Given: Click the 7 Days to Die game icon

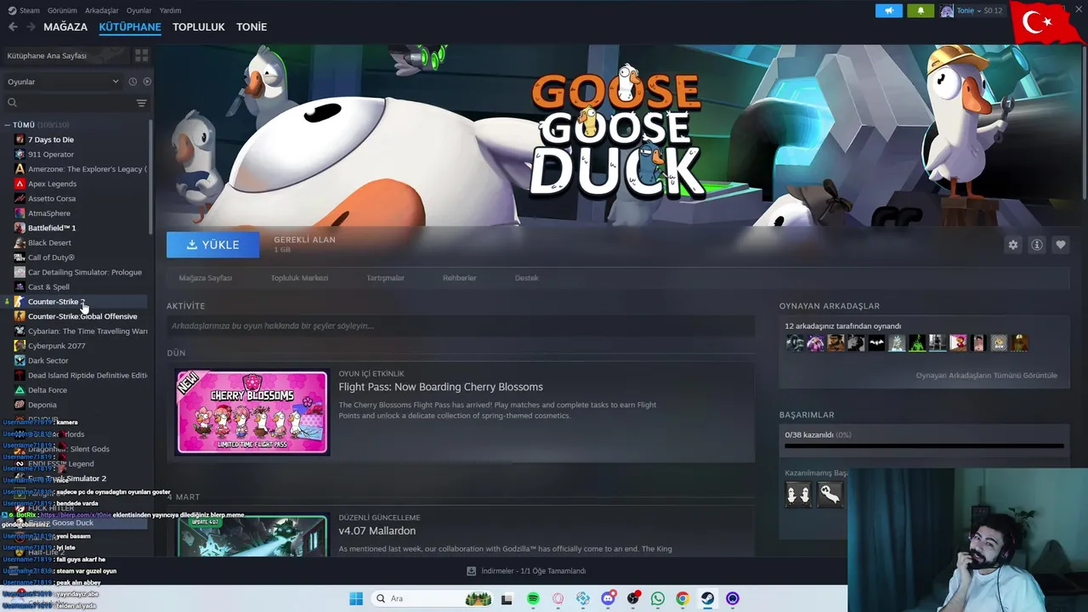Looking at the screenshot, I should 20,139.
